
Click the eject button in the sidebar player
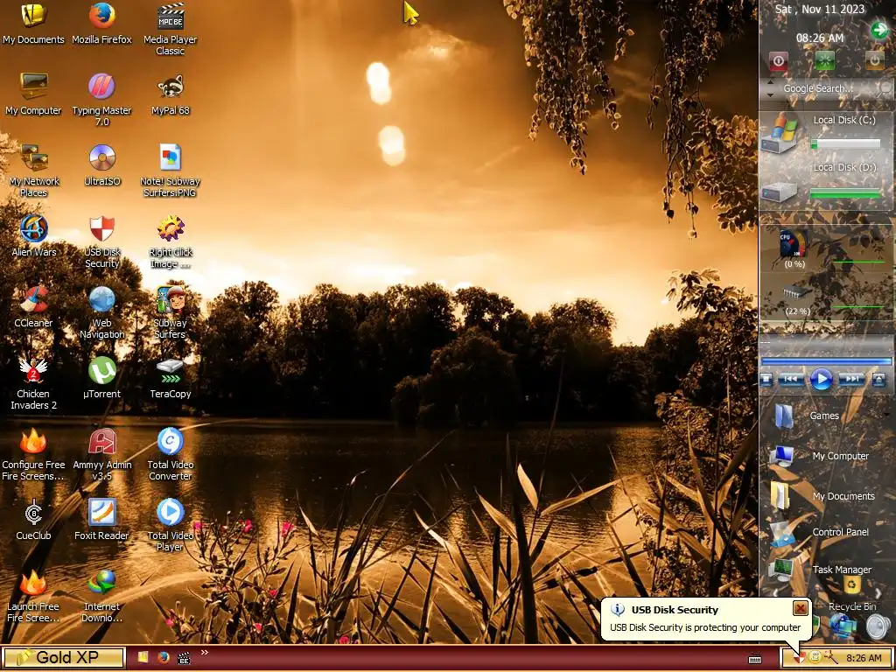(878, 379)
